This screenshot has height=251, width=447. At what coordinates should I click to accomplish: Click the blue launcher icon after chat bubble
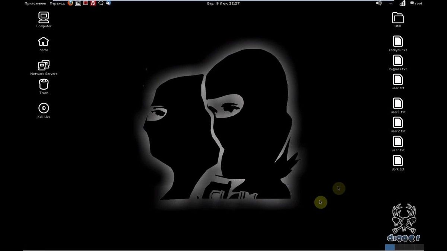(x=108, y=3)
